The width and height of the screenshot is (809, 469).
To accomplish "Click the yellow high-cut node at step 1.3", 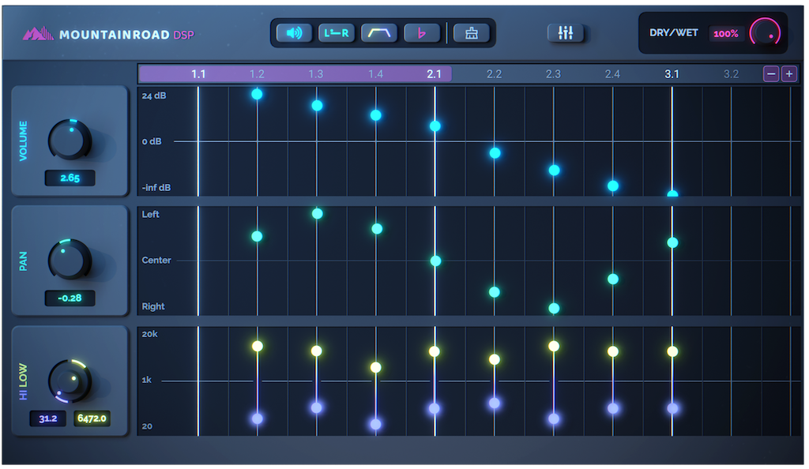I will coord(317,351).
